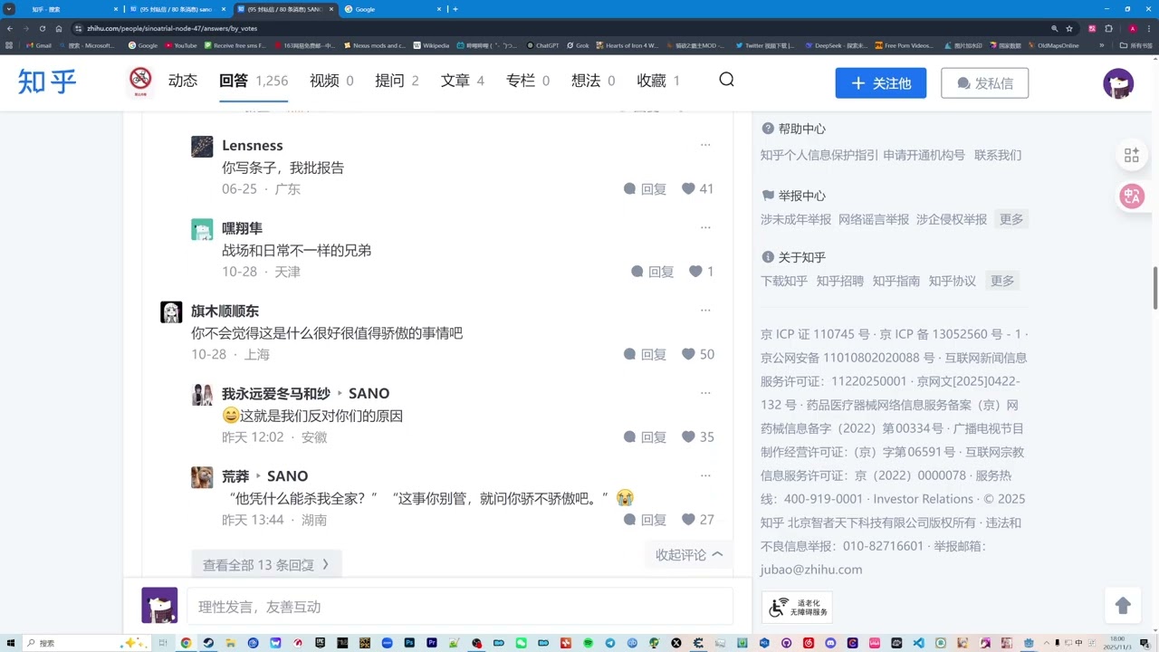The height and width of the screenshot is (652, 1159).
Task: Open the 联系我们 link
Action: [998, 155]
